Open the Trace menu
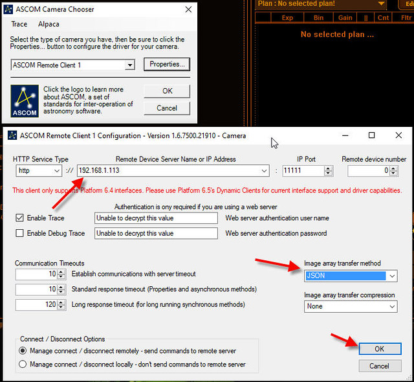414x382 pixels. (x=19, y=24)
